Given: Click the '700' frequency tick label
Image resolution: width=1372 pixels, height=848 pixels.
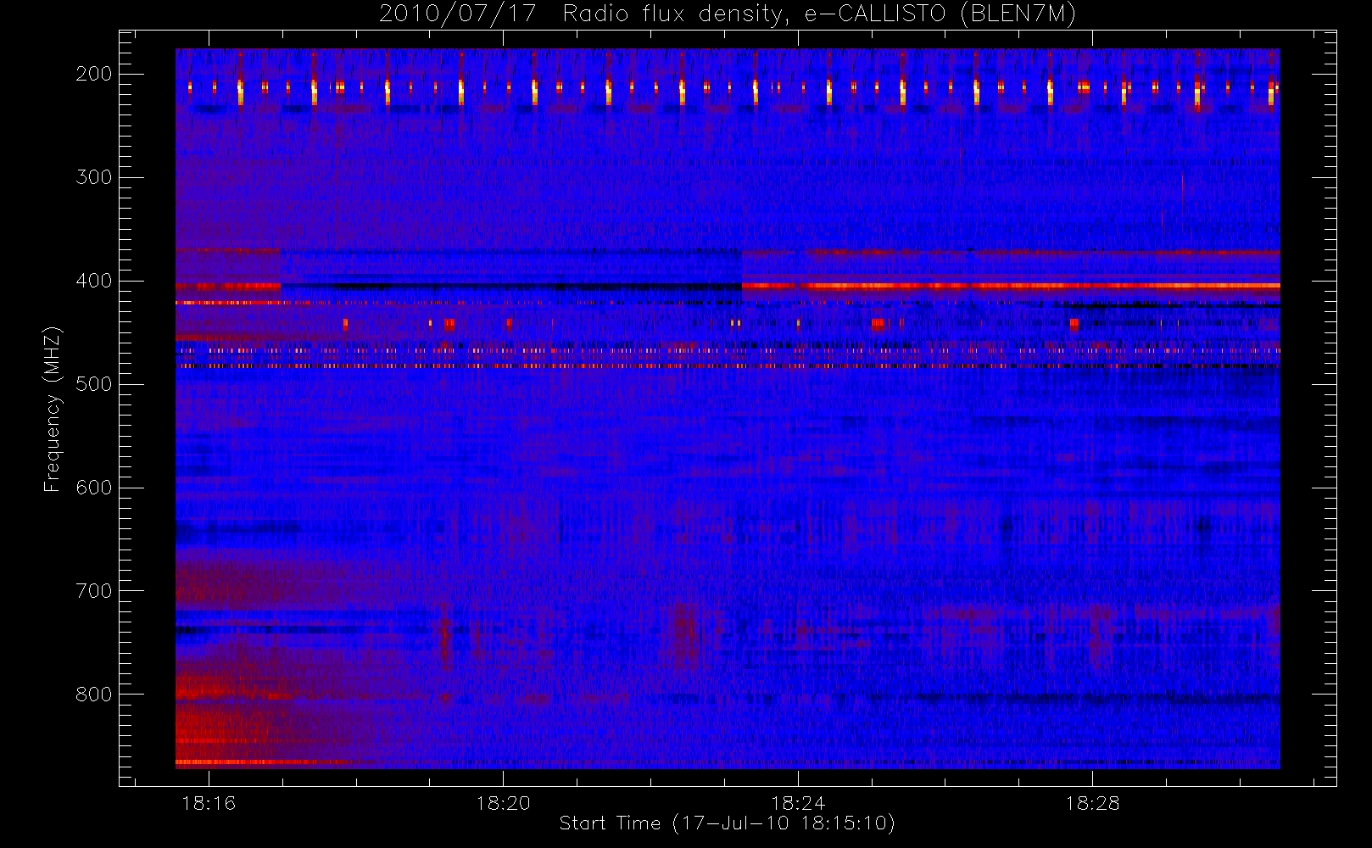Looking at the screenshot, I should coord(93,591).
